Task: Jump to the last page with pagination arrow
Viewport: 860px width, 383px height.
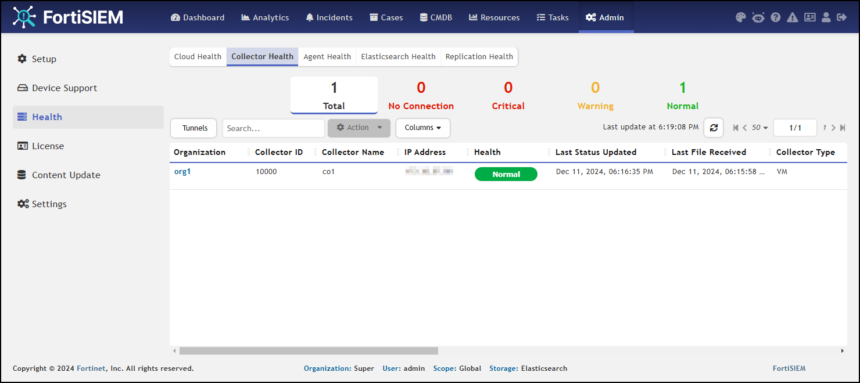Action: pyautogui.click(x=844, y=128)
